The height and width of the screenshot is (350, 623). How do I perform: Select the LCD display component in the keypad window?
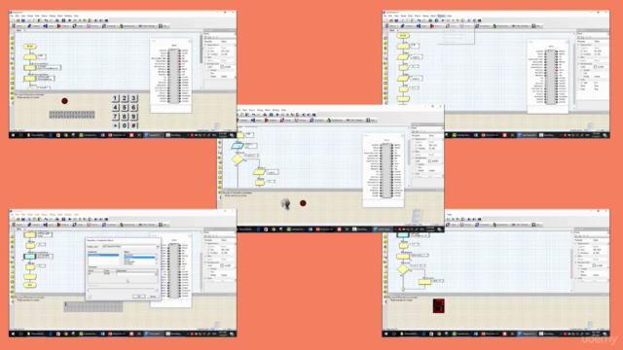(72, 115)
